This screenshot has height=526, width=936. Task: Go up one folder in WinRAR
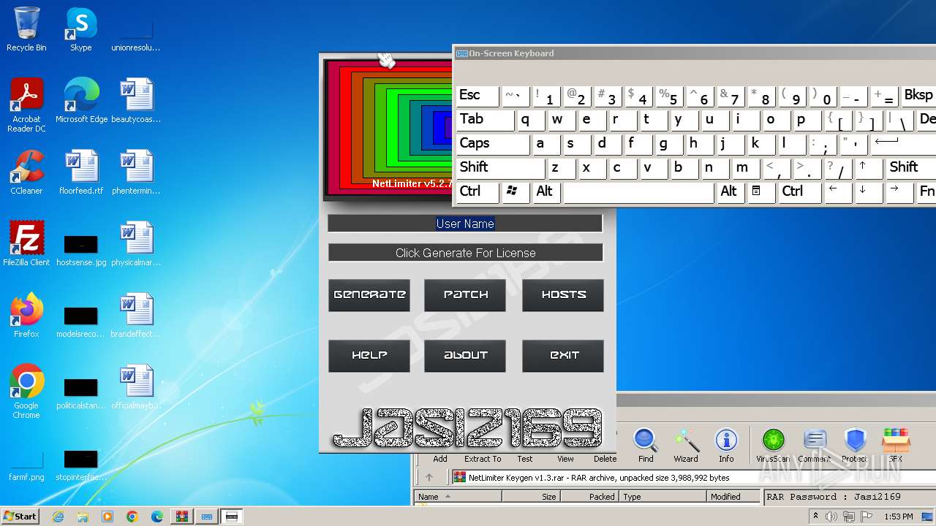[429, 478]
